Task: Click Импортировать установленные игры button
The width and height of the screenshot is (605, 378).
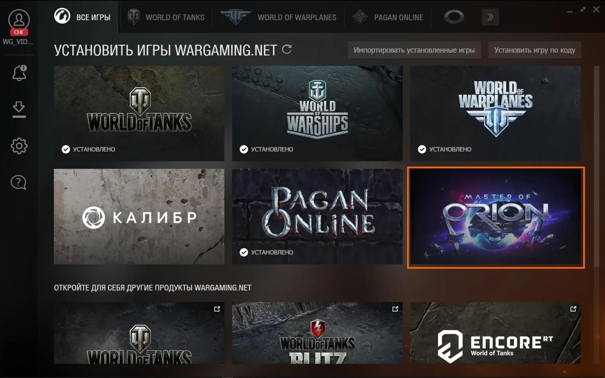Action: (x=414, y=50)
